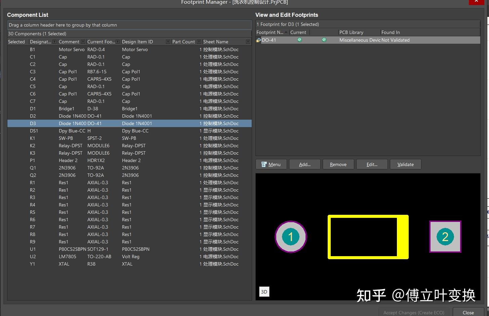
Task: Click the Validate button
Action: [x=406, y=164]
